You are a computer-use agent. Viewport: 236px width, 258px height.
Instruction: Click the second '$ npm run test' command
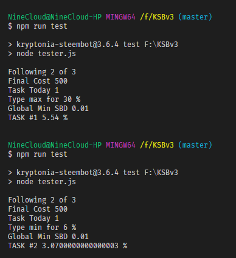pos(38,154)
